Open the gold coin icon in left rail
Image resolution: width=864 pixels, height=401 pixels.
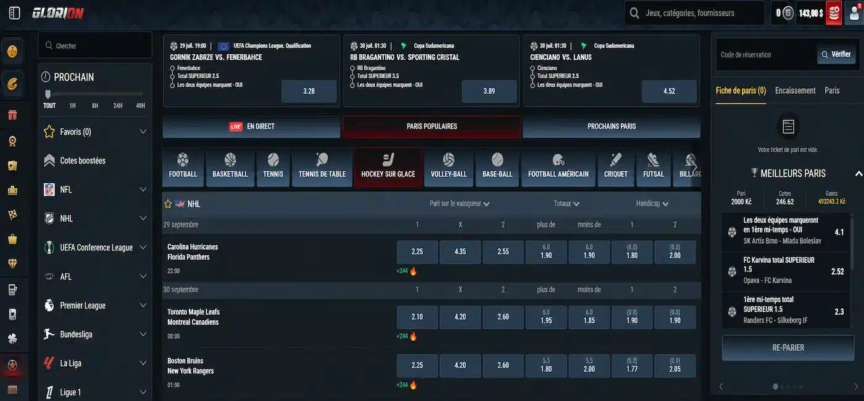12,51
